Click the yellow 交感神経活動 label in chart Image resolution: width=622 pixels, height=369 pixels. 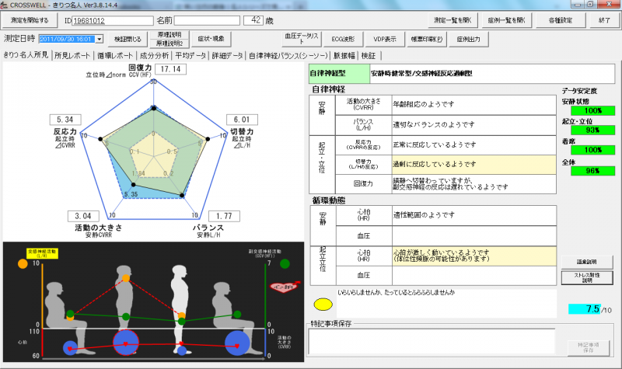click(x=44, y=252)
